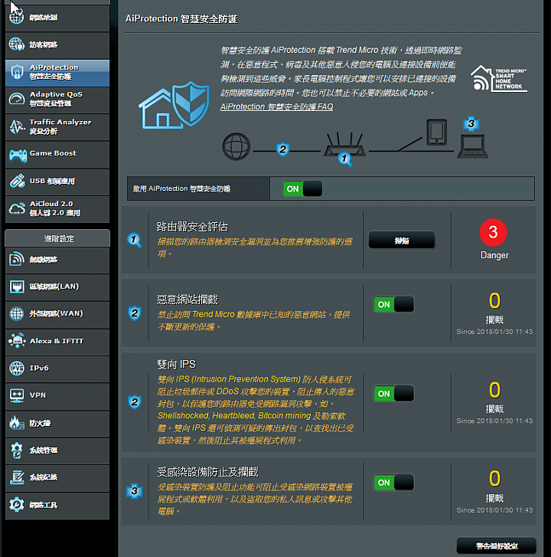Click the house and shield AiProtection graphic
Screen dimensions: 551x557
(x=174, y=105)
